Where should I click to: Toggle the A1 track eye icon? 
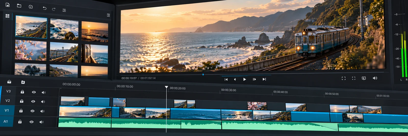pos(31,122)
